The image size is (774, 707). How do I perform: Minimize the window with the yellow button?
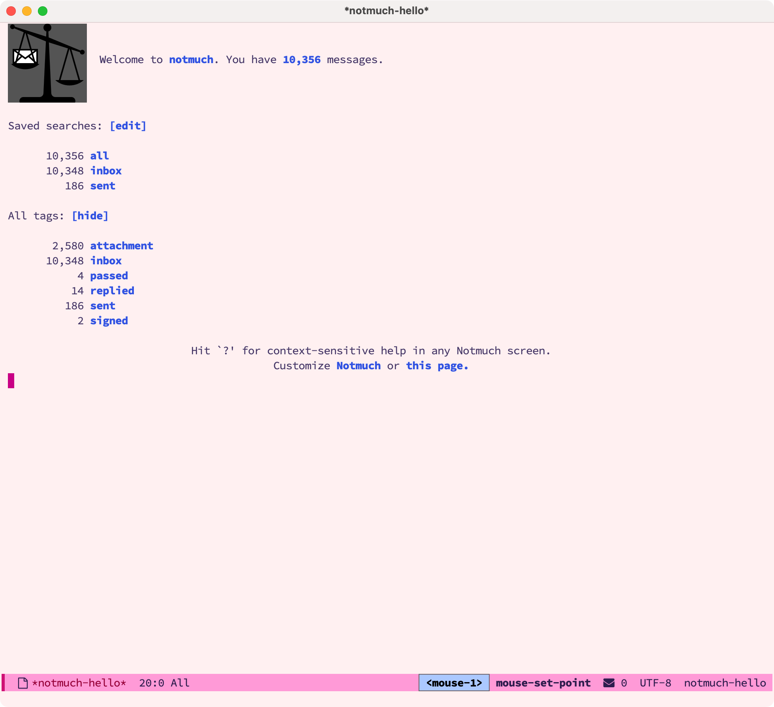click(27, 11)
